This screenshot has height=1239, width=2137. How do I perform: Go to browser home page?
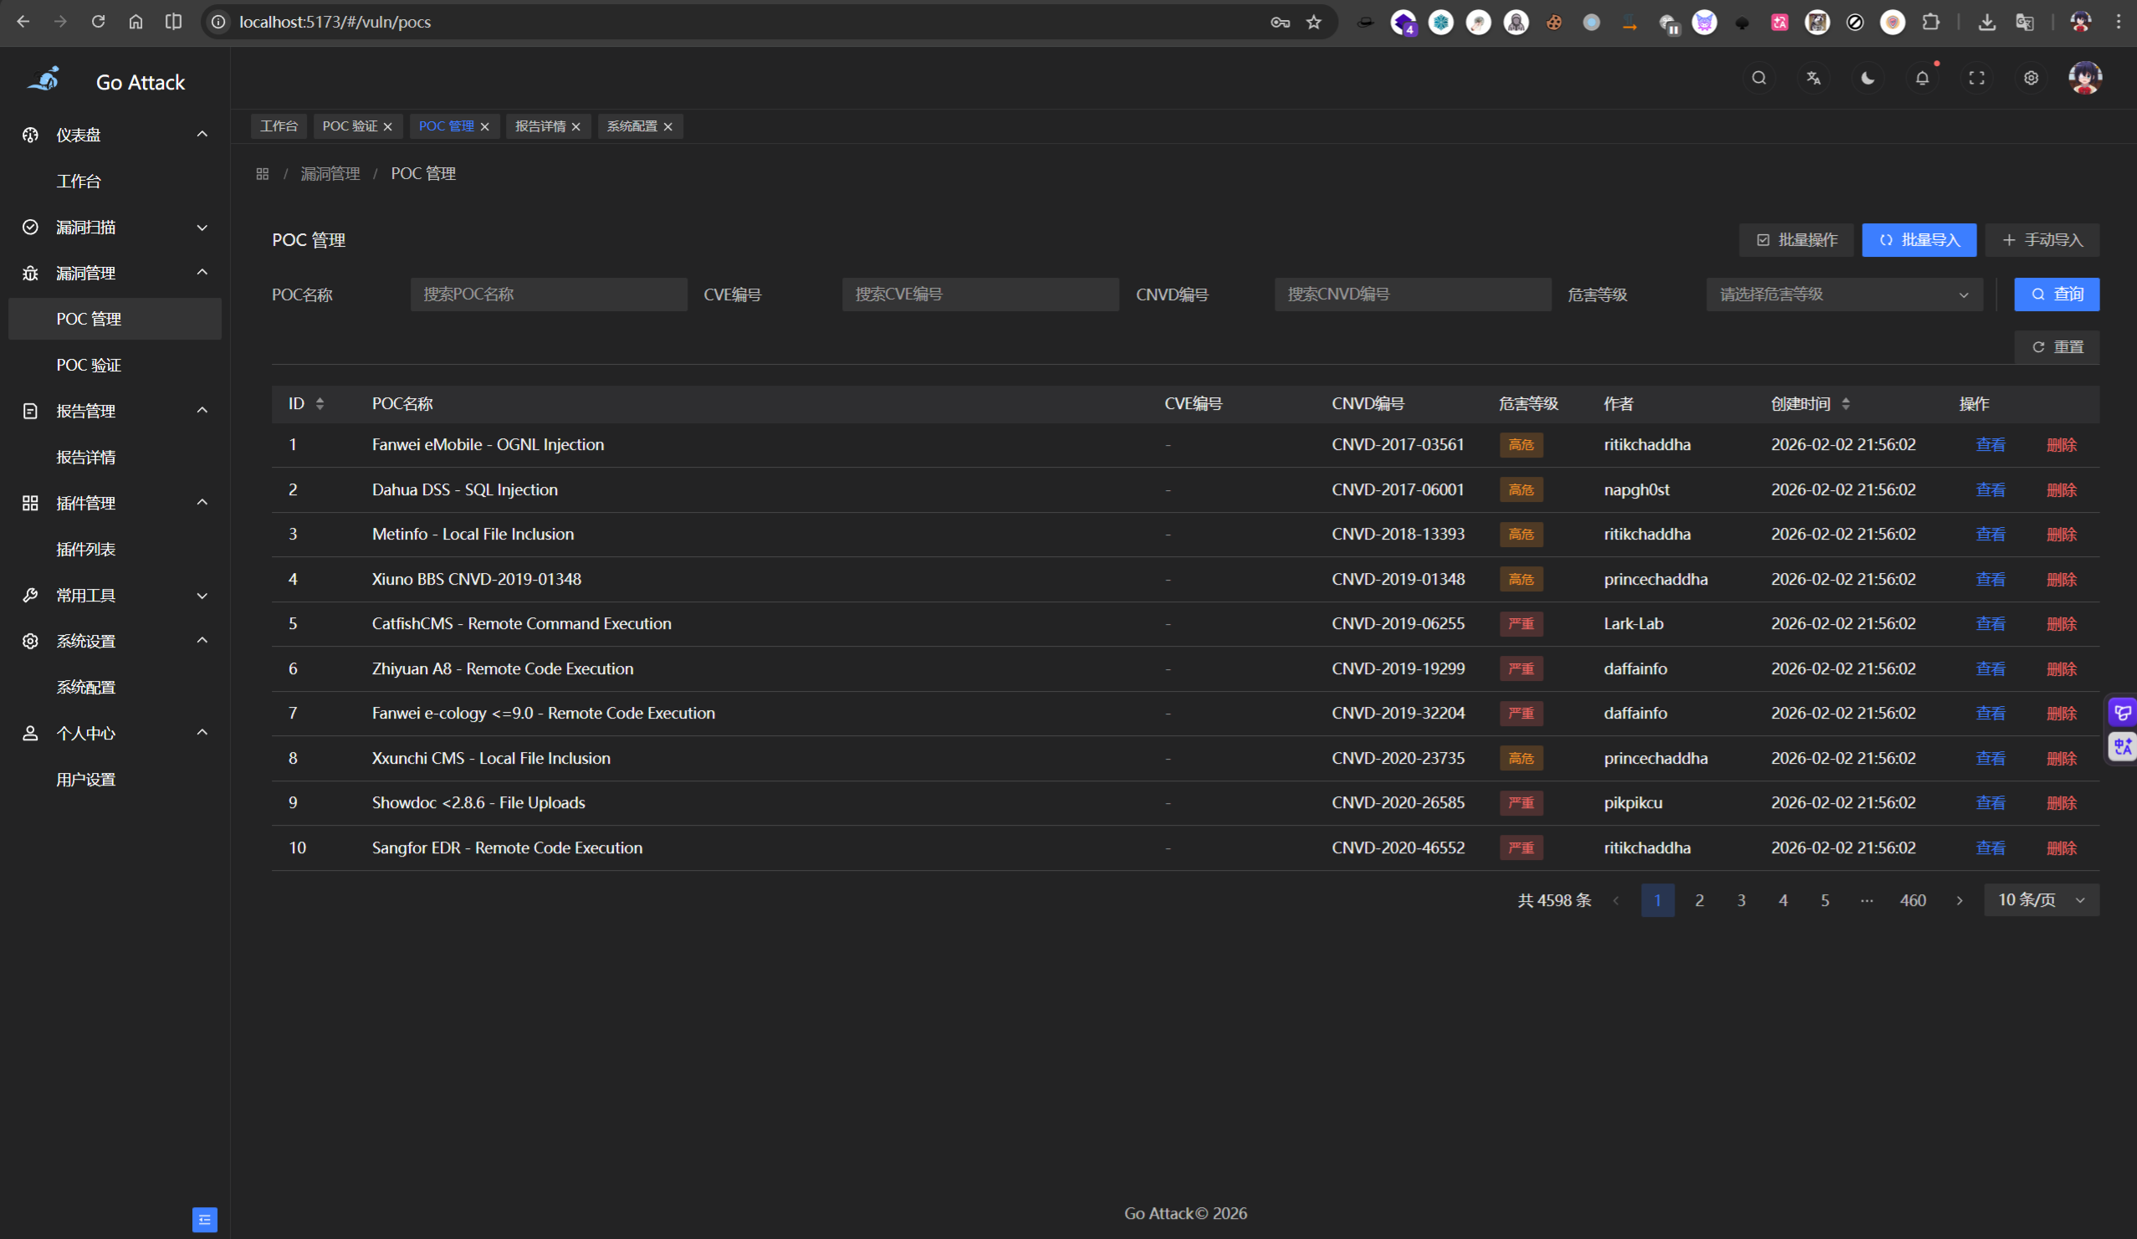[135, 22]
